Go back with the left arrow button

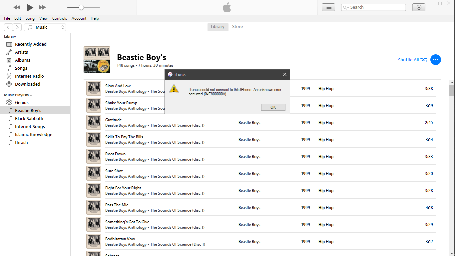[x=8, y=27]
